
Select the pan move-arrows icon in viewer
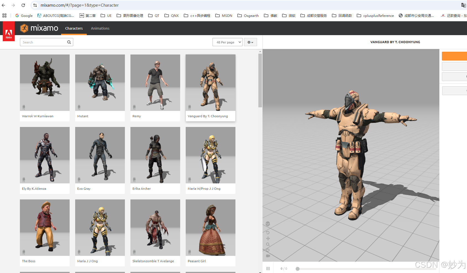click(x=268, y=238)
